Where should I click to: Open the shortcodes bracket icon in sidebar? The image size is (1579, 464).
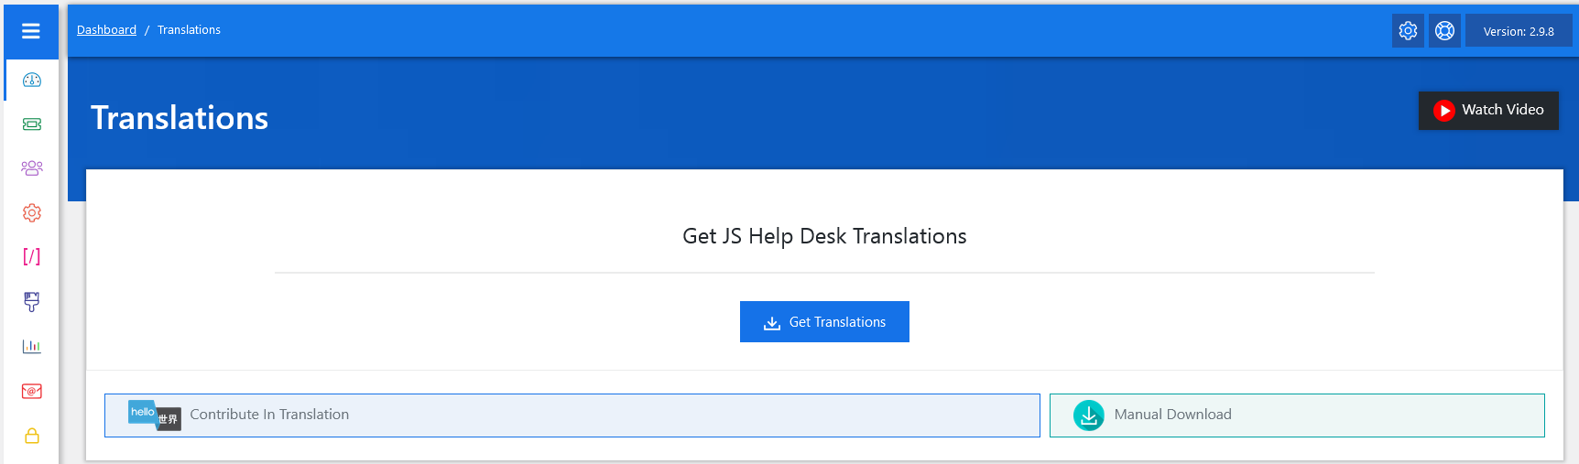(x=32, y=256)
